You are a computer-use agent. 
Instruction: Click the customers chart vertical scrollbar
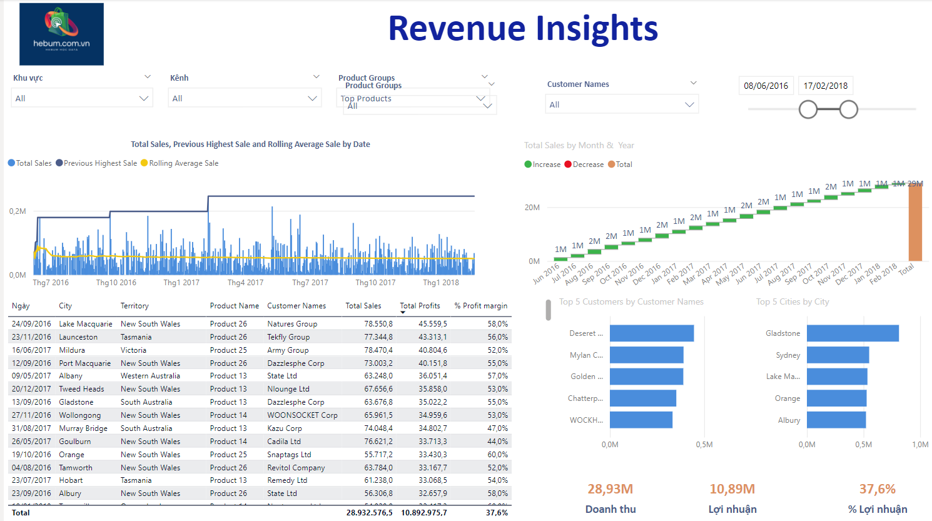coord(549,310)
